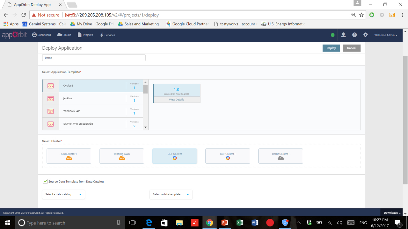Select the GCPCluster cluster
Image resolution: width=408 pixels, height=229 pixels.
175,156
